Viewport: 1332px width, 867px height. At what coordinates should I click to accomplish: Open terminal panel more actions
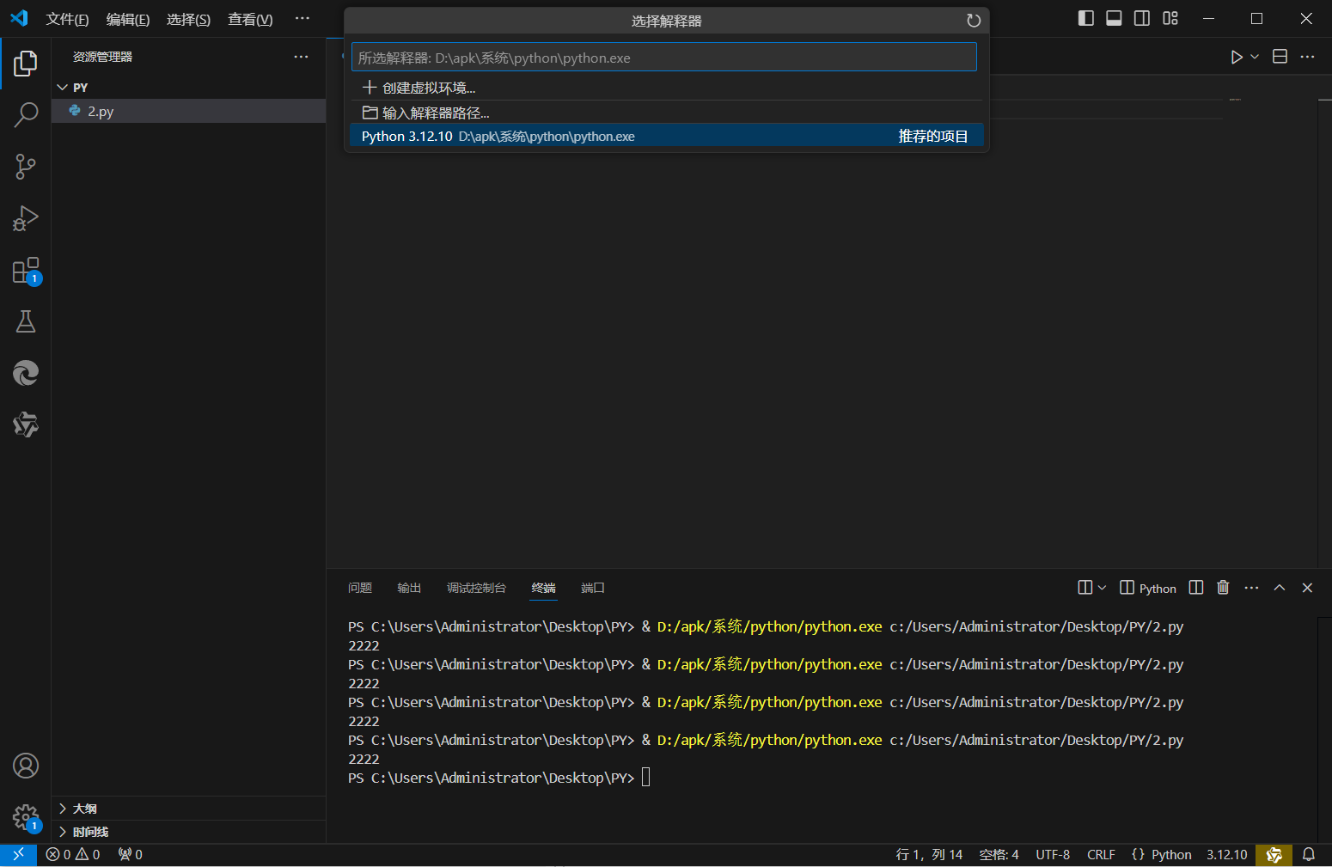pyautogui.click(x=1251, y=588)
